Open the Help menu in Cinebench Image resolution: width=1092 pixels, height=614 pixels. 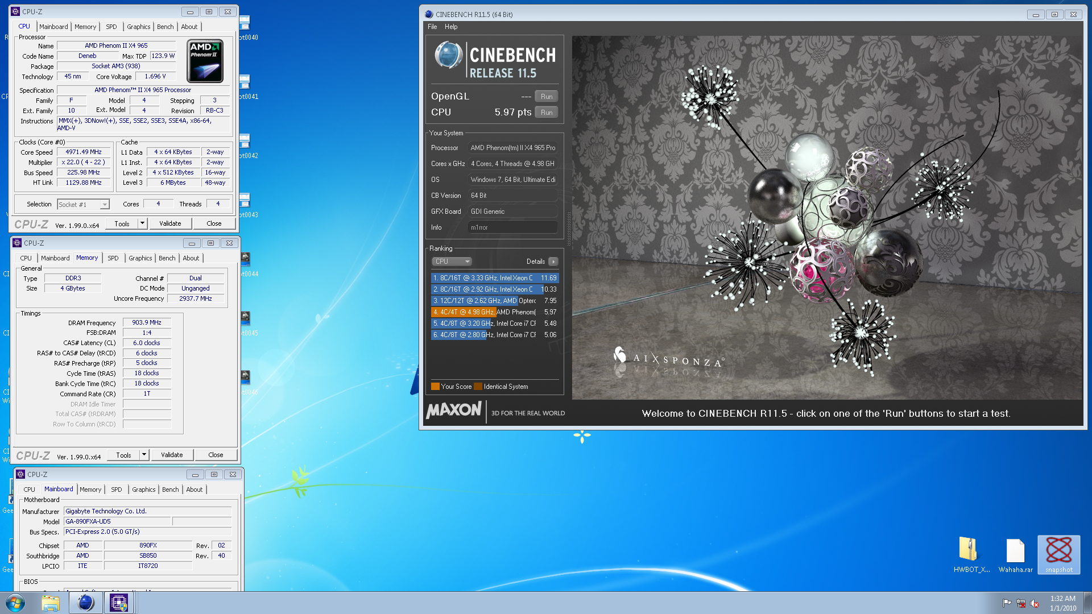451,27
